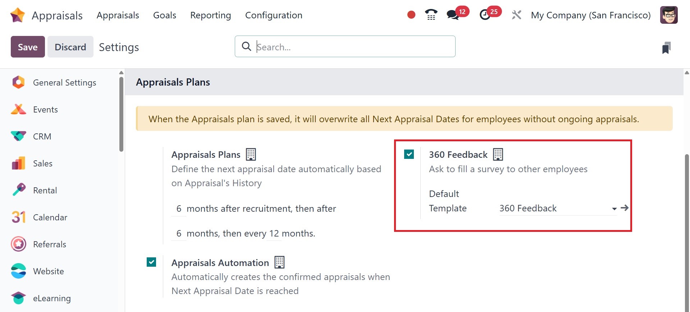Discard the settings changes
Viewport: 690px width, 312px height.
[70, 47]
